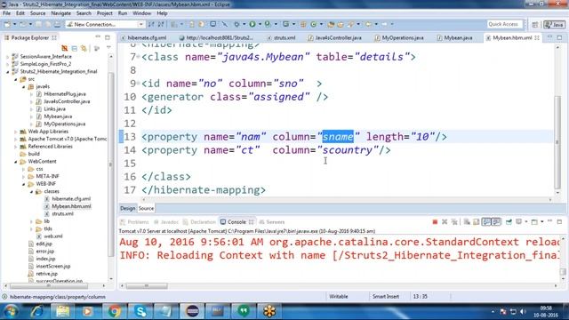The height and width of the screenshot is (320, 569).
Task: Toggle Show Console on standard output
Action: click(486, 221)
